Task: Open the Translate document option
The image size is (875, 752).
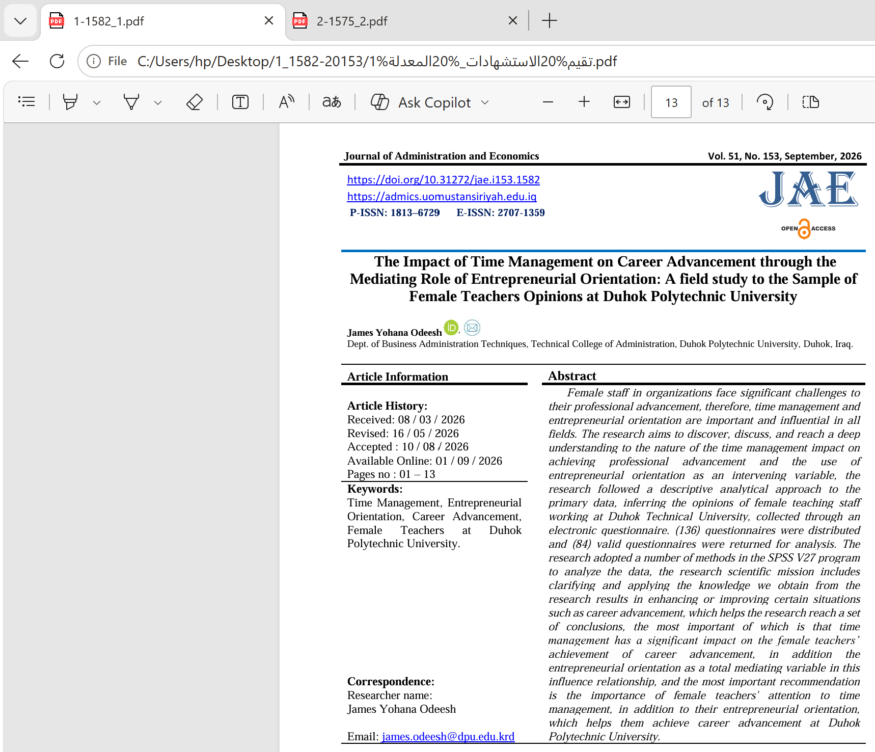Action: 332,102
